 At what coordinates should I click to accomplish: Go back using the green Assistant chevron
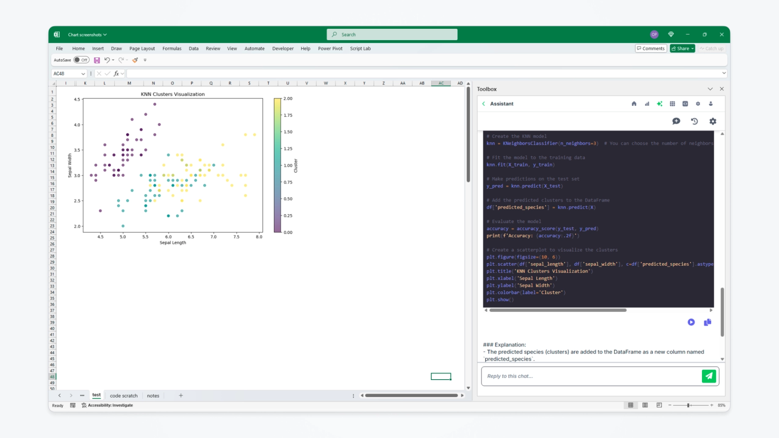click(483, 104)
